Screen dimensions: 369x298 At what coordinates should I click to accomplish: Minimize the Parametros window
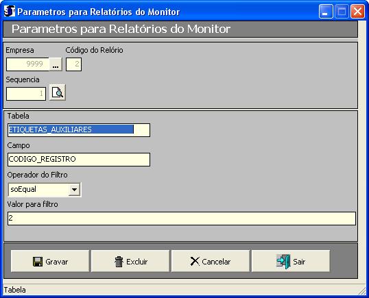point(326,11)
